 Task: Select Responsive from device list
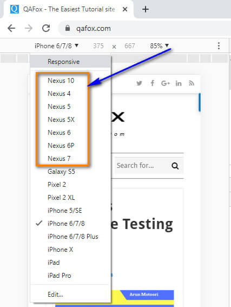coord(70,62)
